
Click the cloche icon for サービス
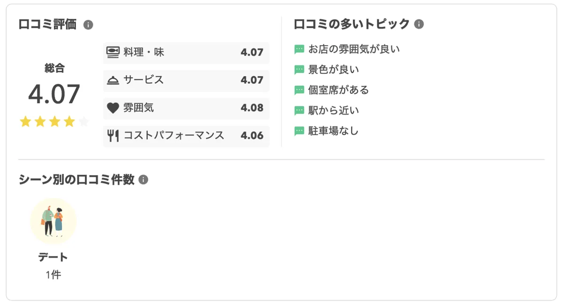coord(113,80)
